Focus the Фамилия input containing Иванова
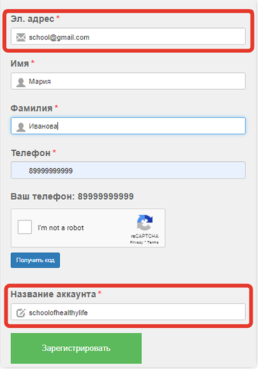The width and height of the screenshot is (258, 369). click(x=128, y=126)
